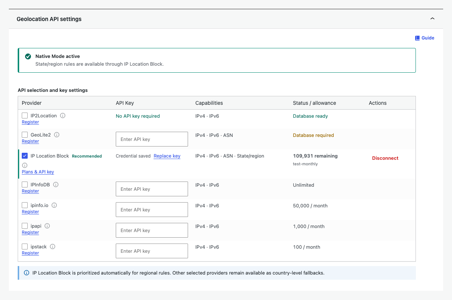The height and width of the screenshot is (300, 452).
Task: Click the info icon next to GeoLite2
Action: [x=57, y=135]
